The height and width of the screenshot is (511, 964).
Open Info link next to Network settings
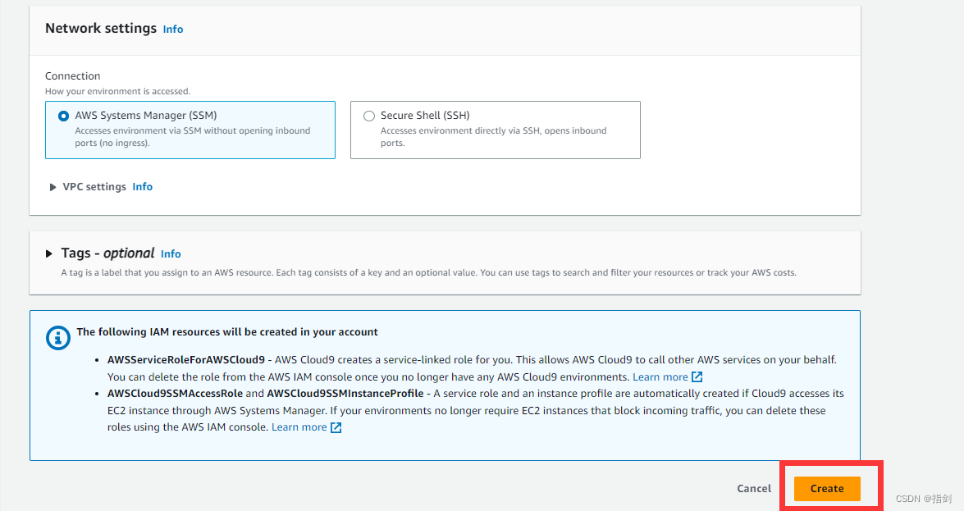(x=173, y=29)
